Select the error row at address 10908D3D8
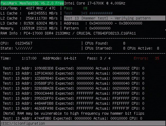 click(73, 68)
